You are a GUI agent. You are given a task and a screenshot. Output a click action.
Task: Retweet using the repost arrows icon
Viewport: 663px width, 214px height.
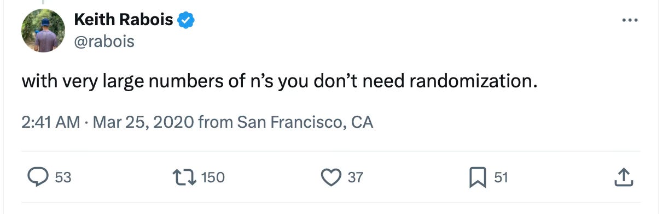[x=185, y=177]
